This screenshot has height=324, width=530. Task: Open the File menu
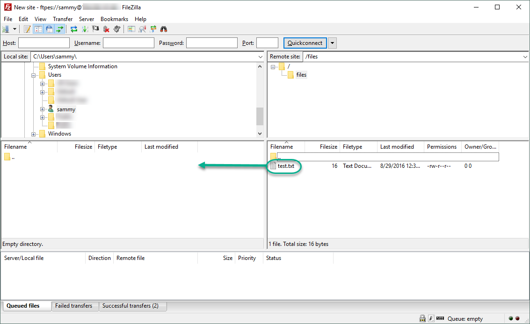[8, 19]
